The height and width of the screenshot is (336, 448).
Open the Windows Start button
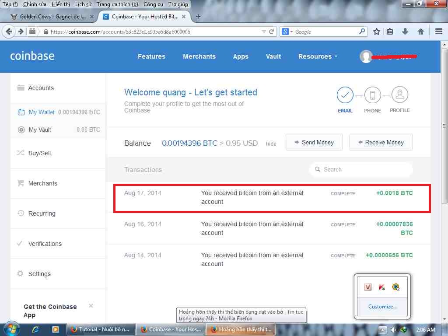10,329
